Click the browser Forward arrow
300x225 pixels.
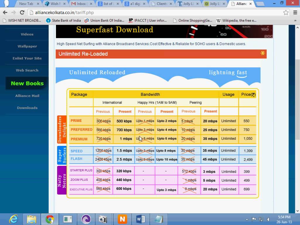13,13
